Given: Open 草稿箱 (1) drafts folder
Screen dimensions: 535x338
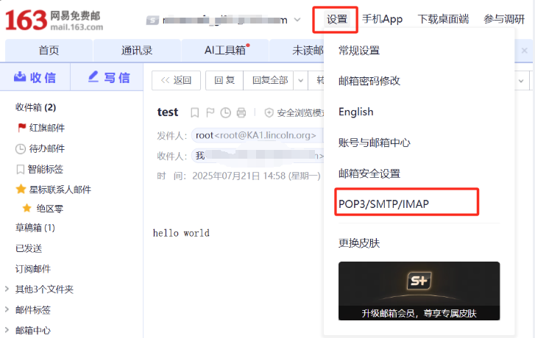Looking at the screenshot, I should click(x=35, y=228).
